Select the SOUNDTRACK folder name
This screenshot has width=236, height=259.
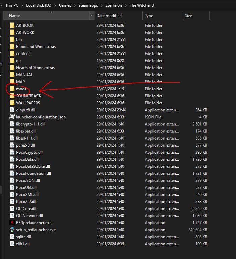[29, 96]
